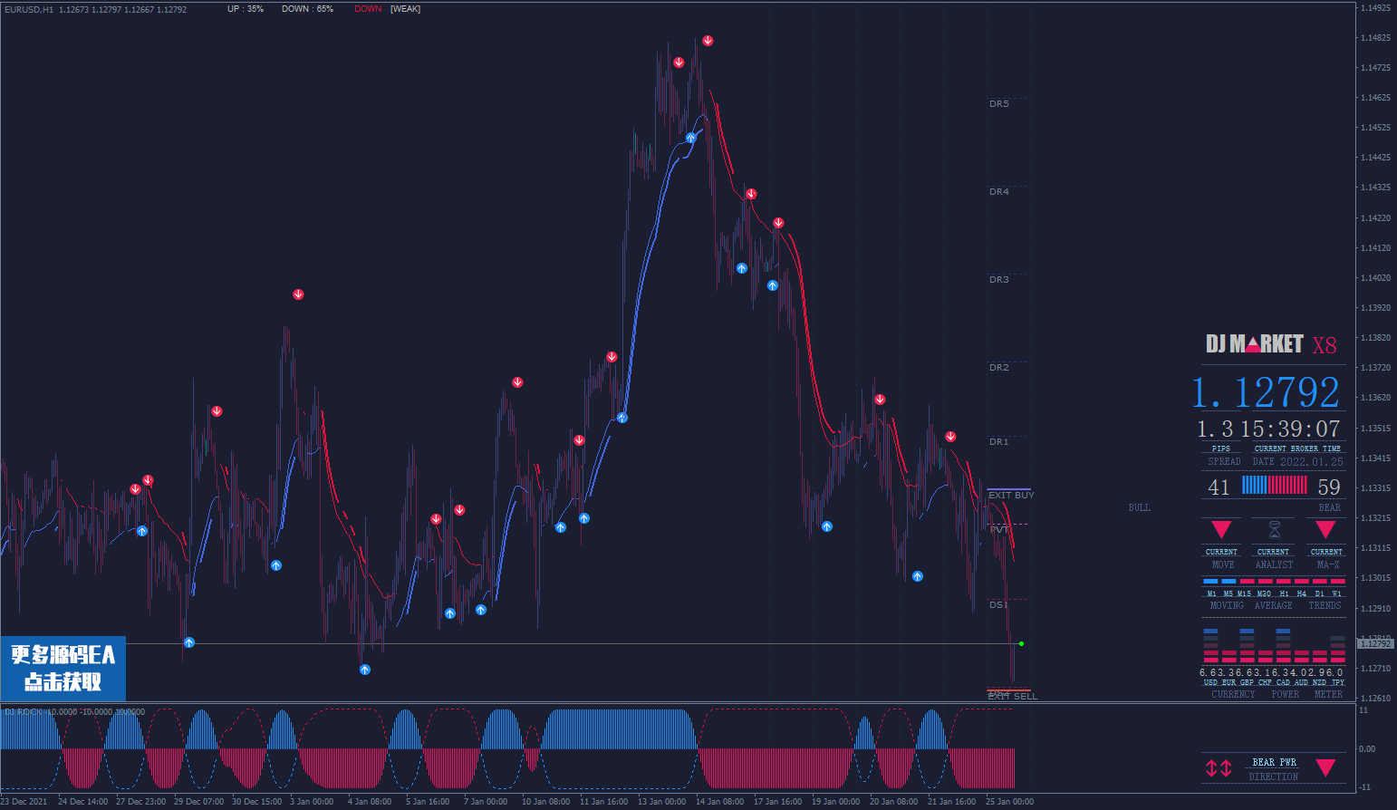Click the large blue 1.12792 price display
1397x810 pixels.
(1266, 393)
